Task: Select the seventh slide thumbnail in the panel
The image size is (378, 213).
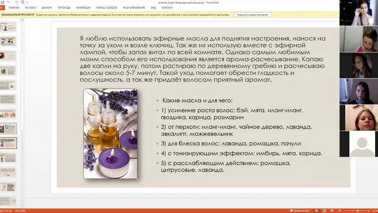Action: tap(8, 114)
